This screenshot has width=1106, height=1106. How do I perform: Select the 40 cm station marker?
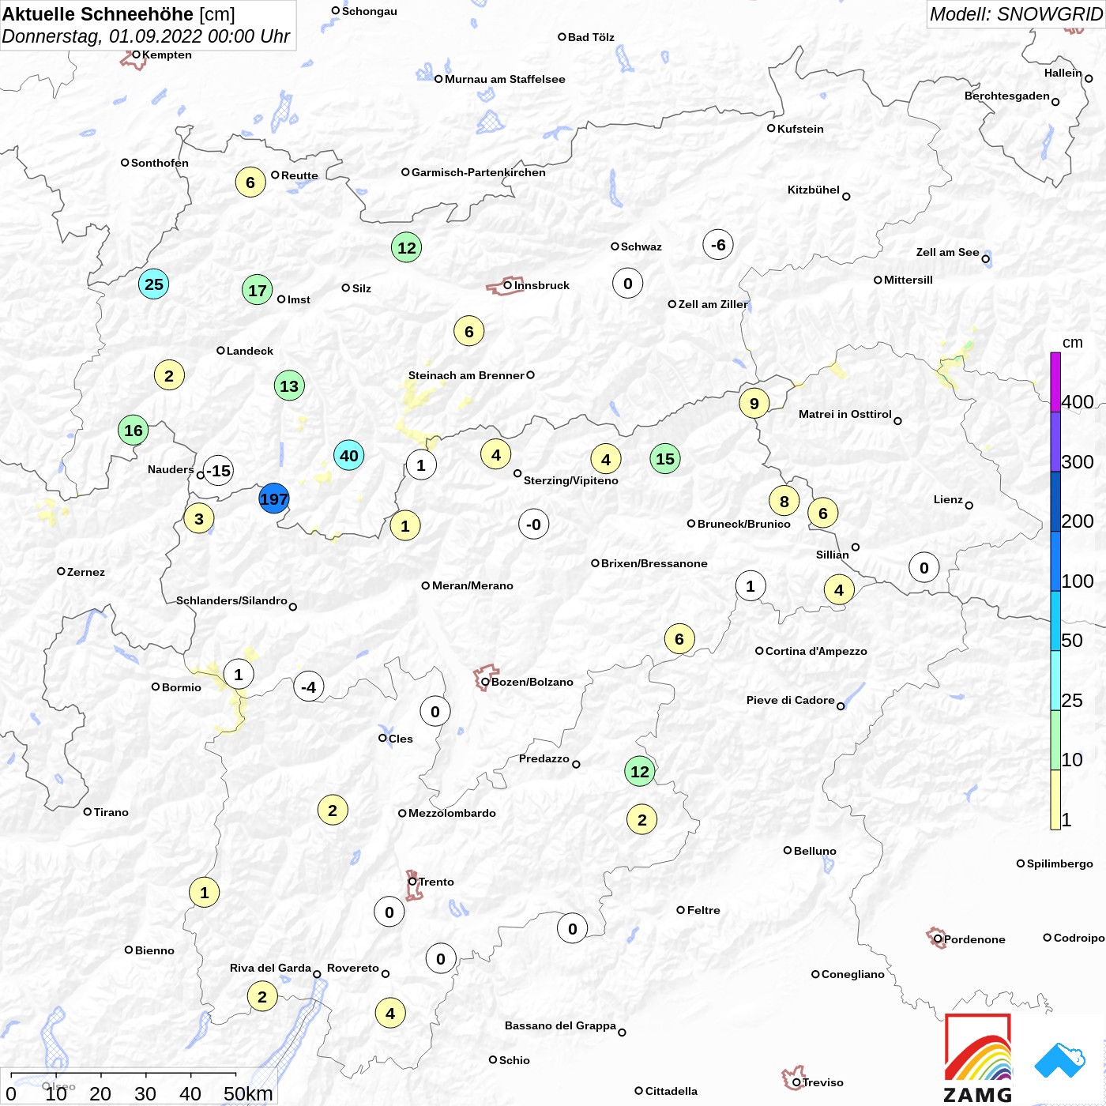pyautogui.click(x=349, y=455)
